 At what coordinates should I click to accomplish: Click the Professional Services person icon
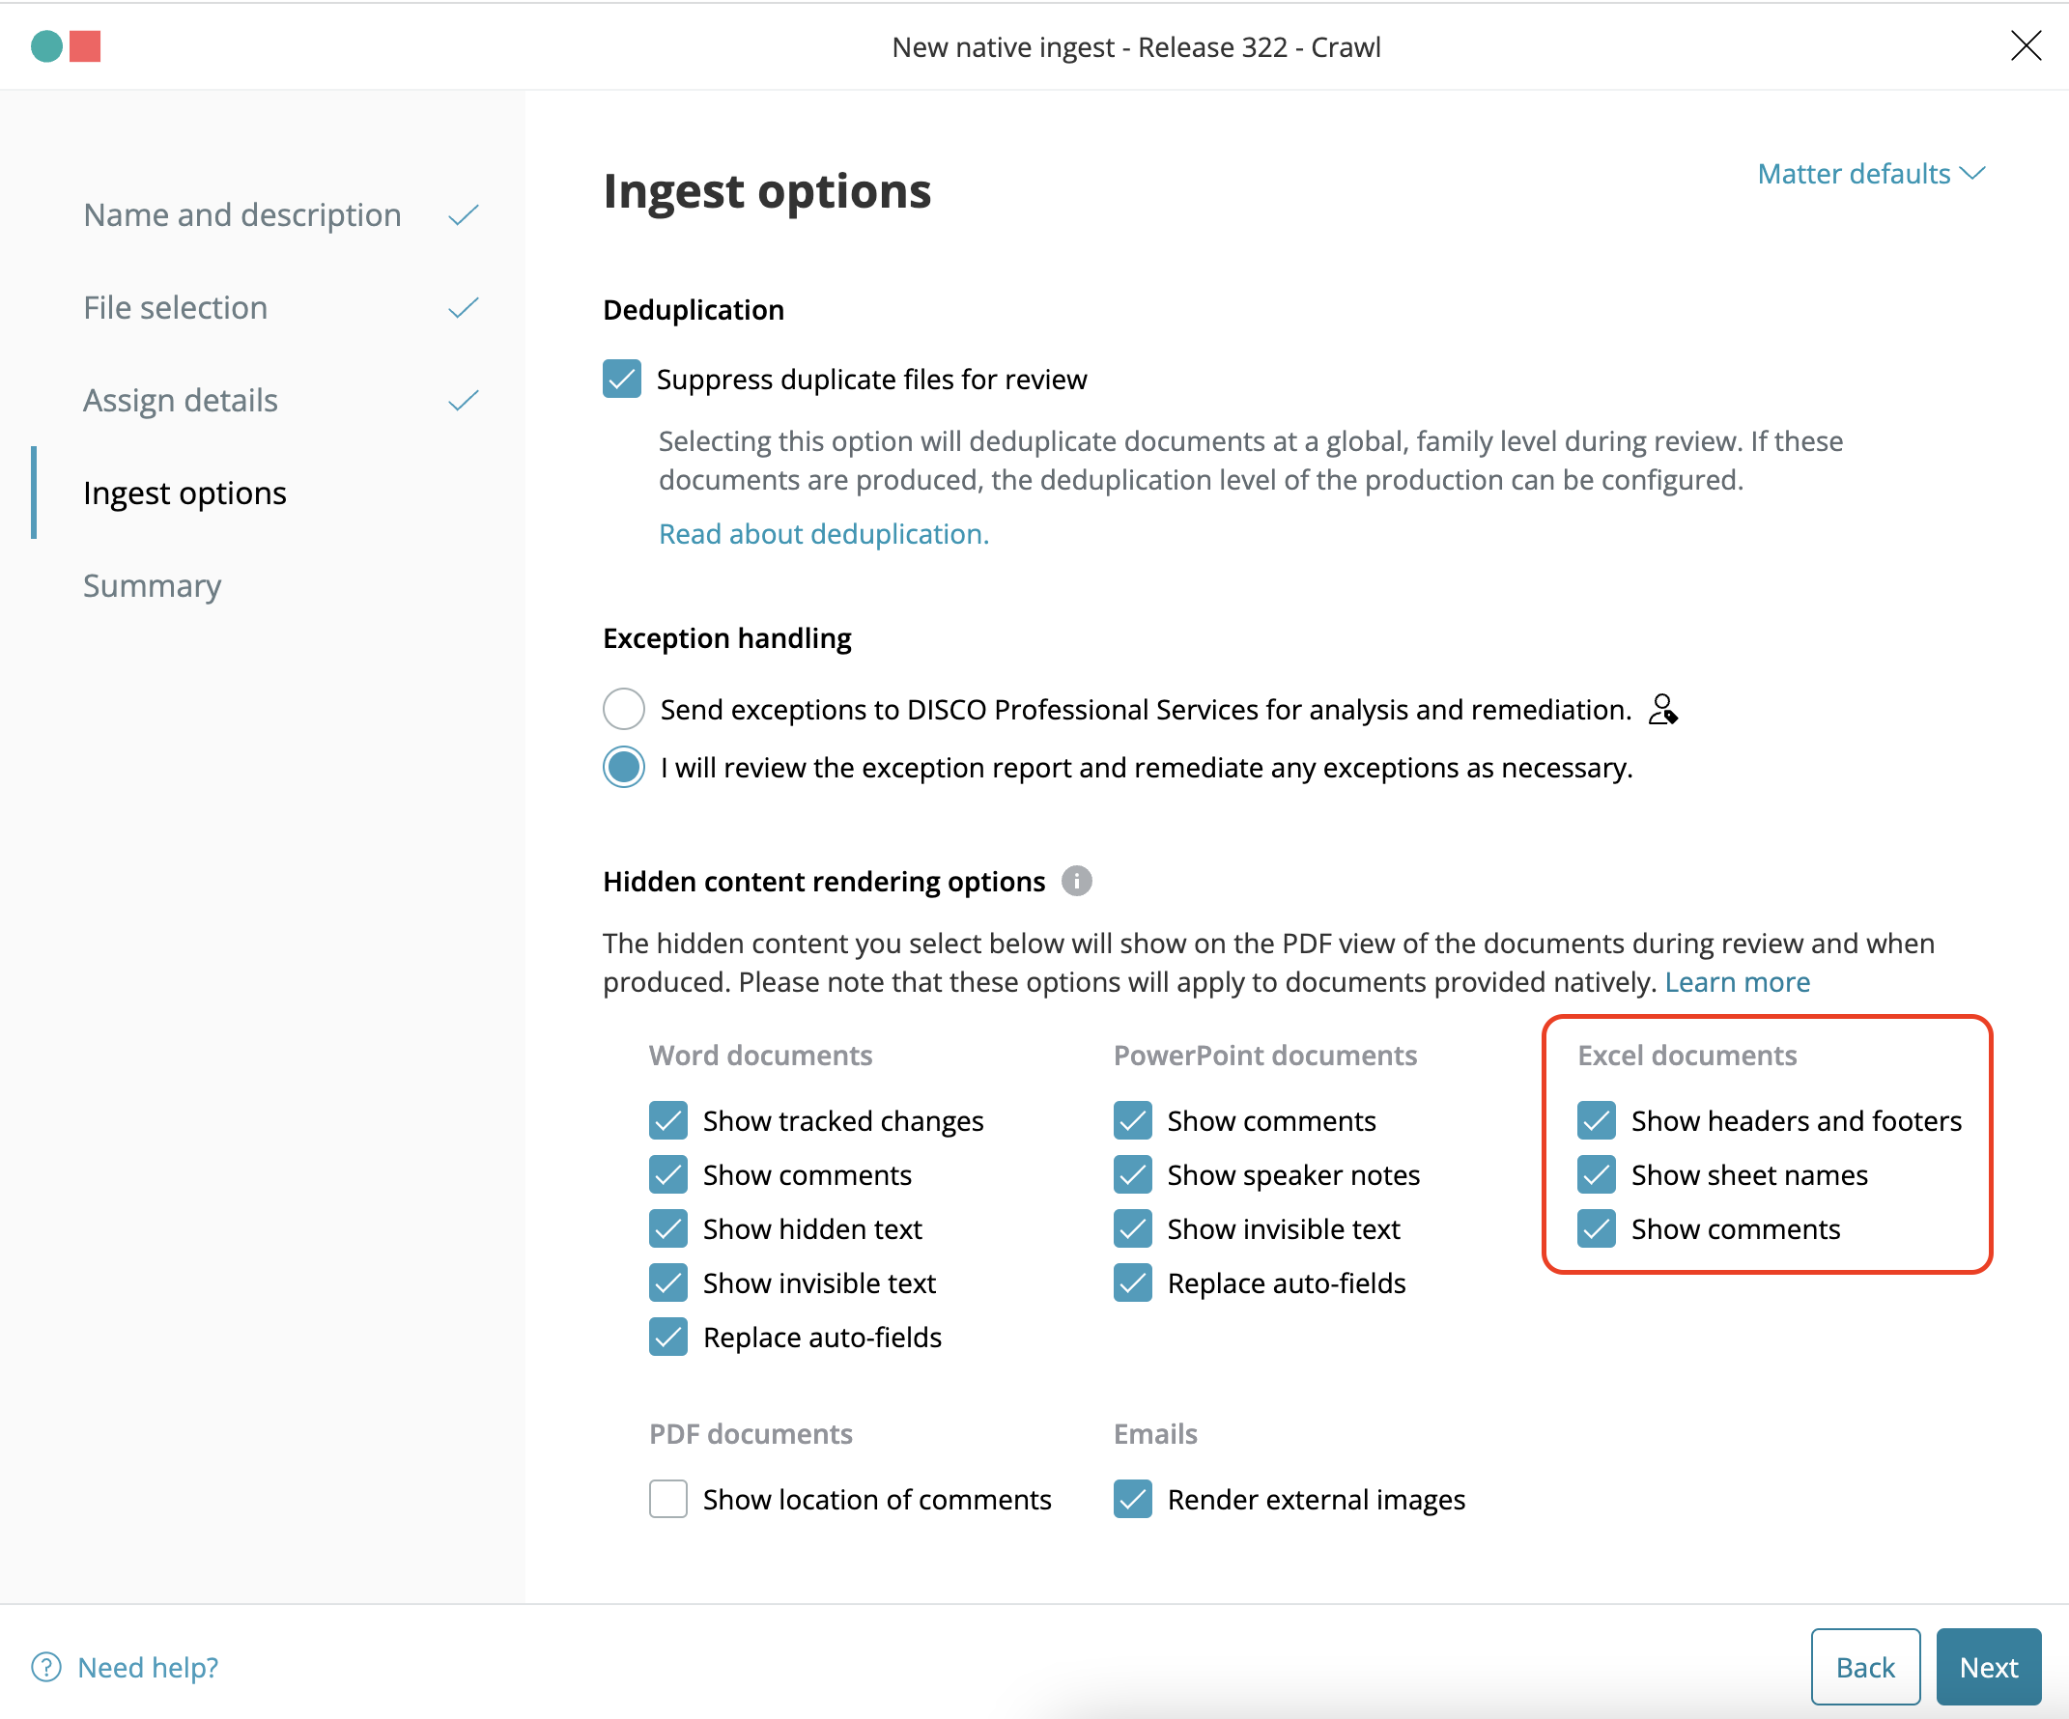point(1663,709)
